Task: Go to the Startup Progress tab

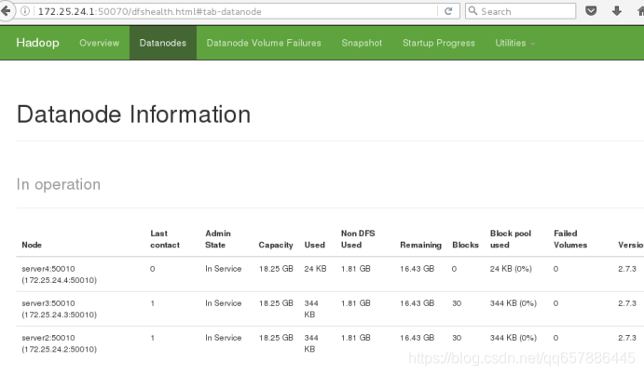Action: 439,43
